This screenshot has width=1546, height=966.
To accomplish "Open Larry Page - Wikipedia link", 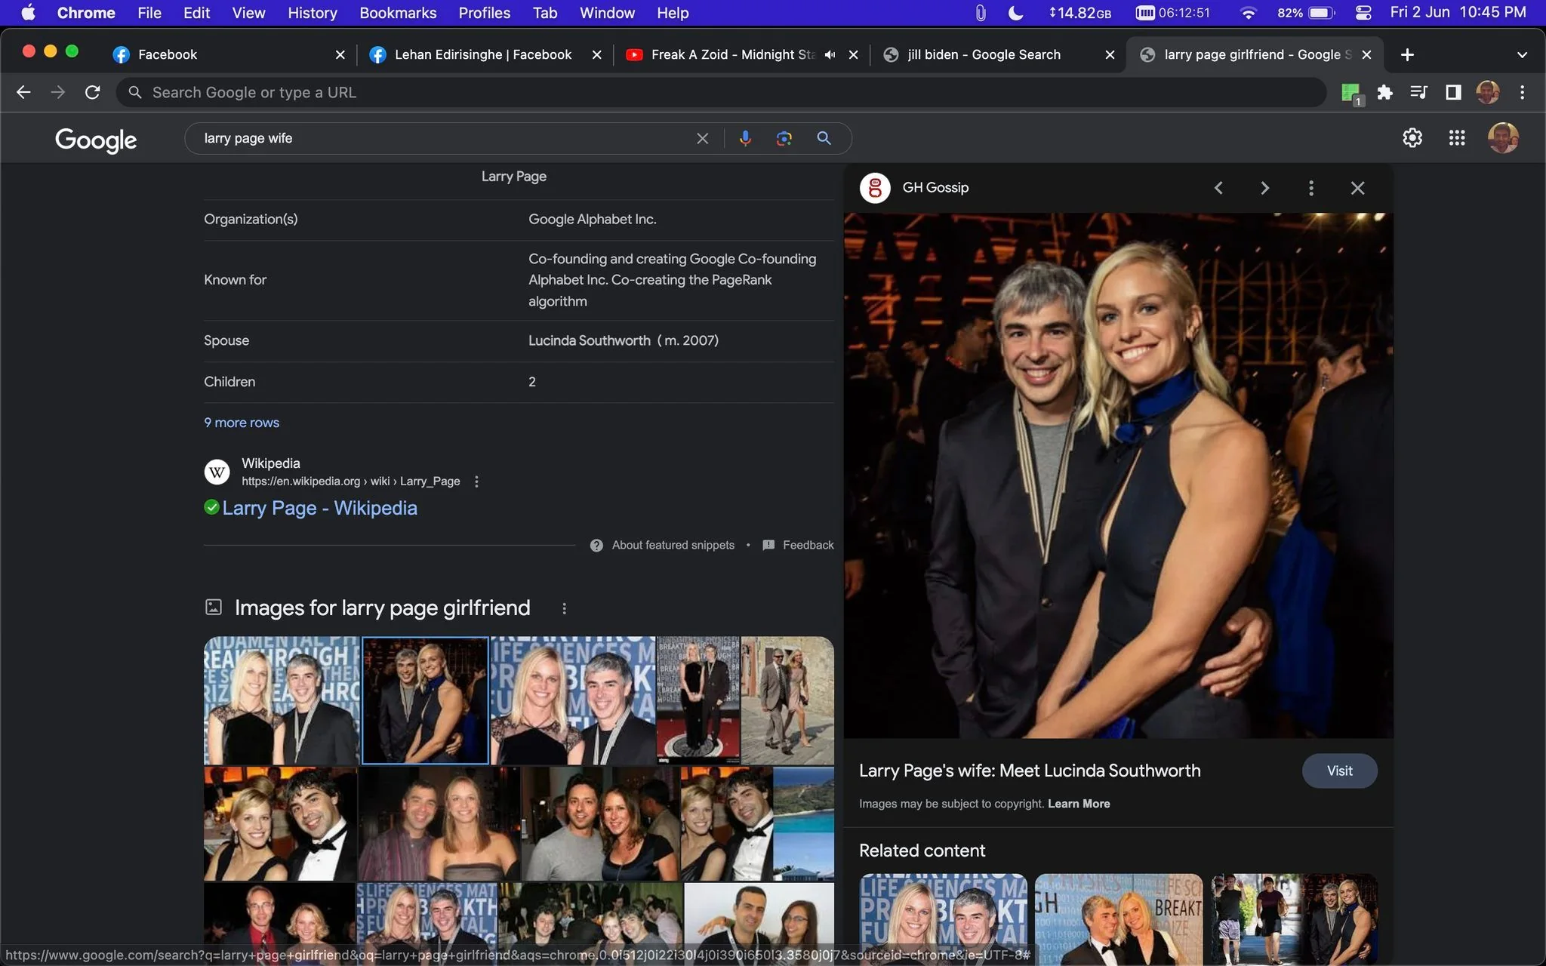I will click(319, 508).
